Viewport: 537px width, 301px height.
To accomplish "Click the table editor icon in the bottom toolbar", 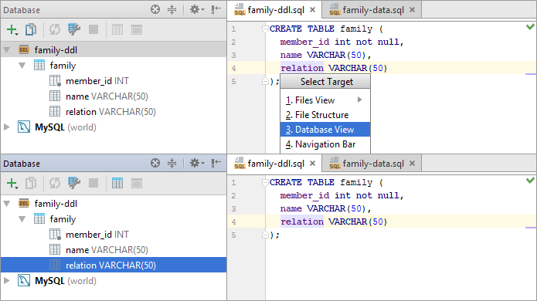I will point(117,184).
